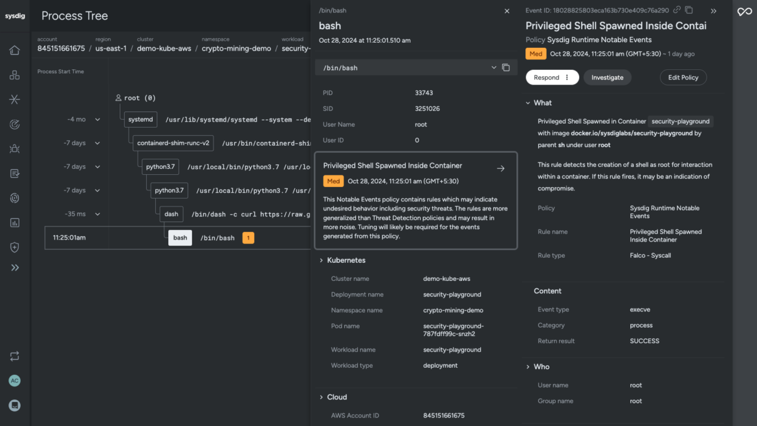
Task: Click the Privileged Shell Spawned event card title
Action: point(393,165)
